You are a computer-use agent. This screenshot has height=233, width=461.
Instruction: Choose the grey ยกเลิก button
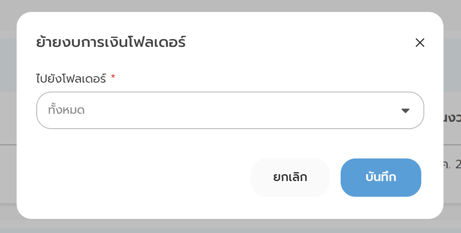click(x=290, y=178)
